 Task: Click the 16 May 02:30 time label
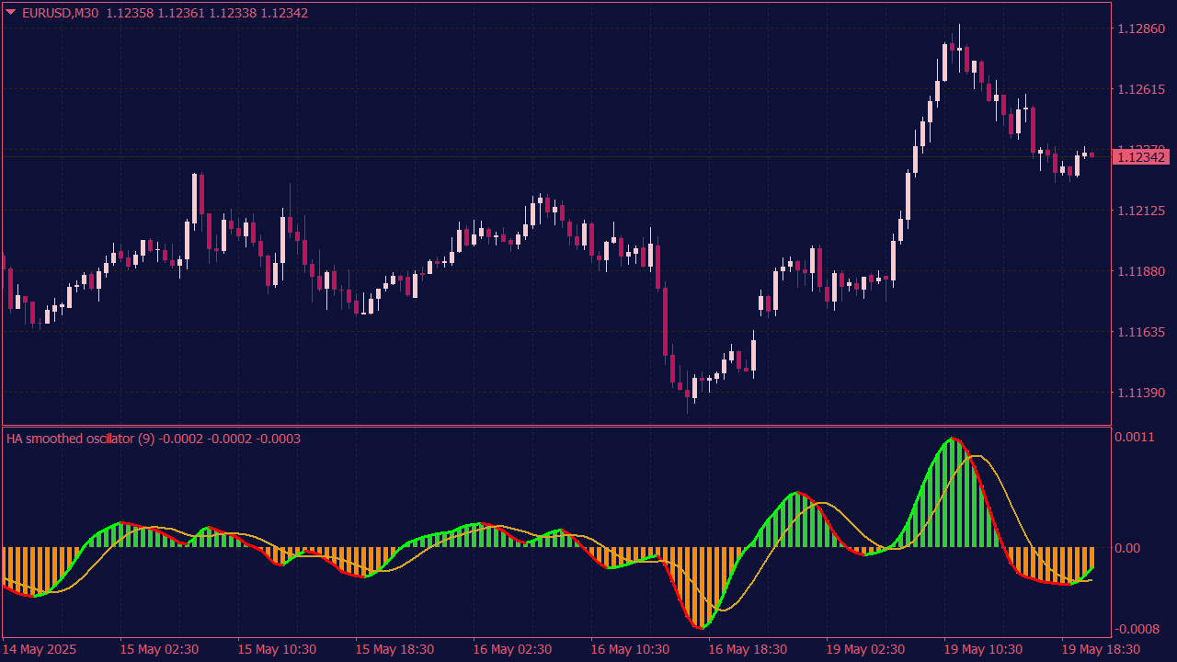[512, 649]
